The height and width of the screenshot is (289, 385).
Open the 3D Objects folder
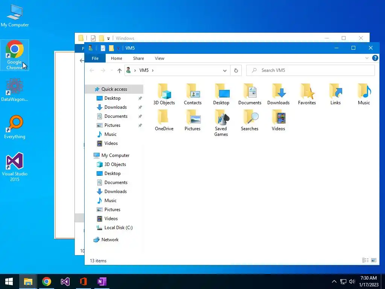click(x=164, y=94)
